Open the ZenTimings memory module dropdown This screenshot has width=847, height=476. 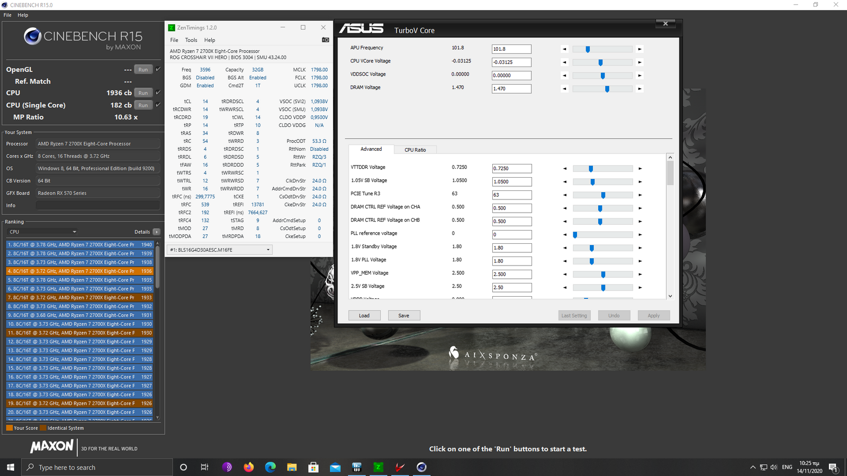tap(220, 250)
